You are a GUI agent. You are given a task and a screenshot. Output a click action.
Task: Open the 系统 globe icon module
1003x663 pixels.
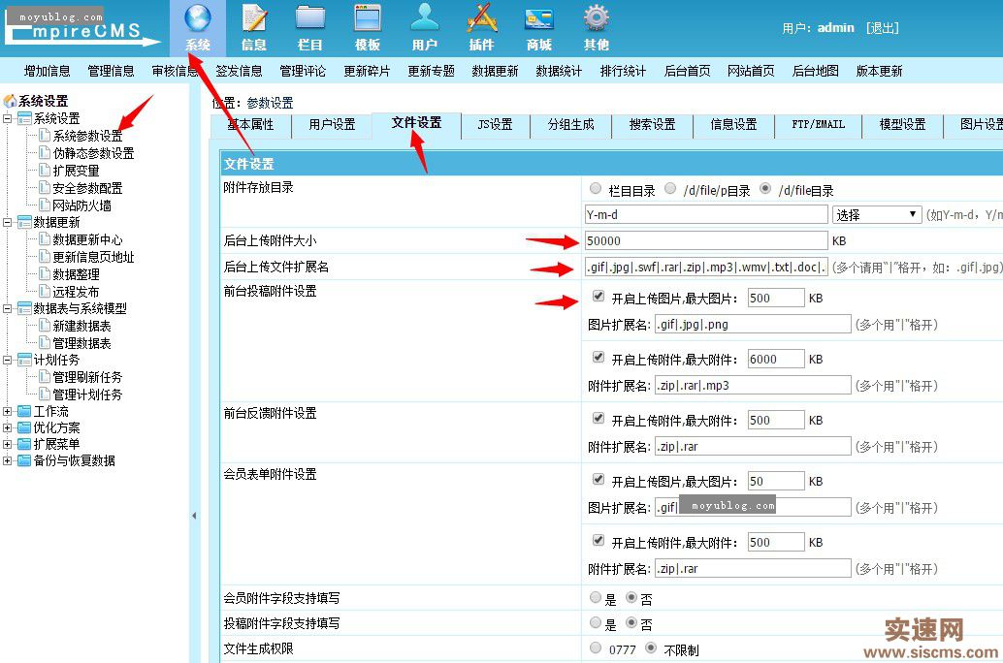click(198, 28)
